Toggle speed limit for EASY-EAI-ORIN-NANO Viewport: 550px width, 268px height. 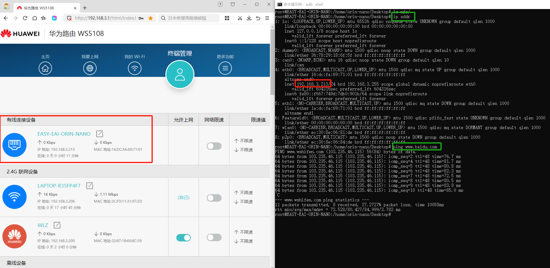point(214,146)
